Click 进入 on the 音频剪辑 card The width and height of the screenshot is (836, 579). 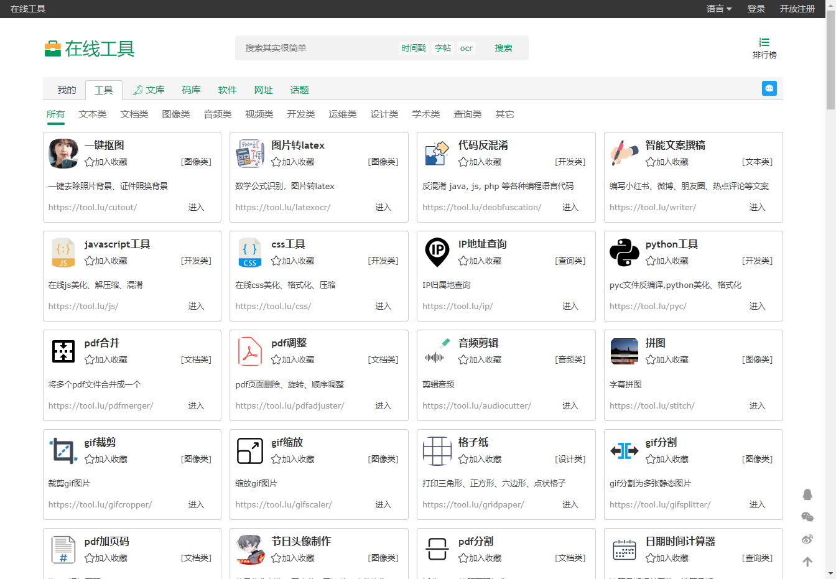570,405
